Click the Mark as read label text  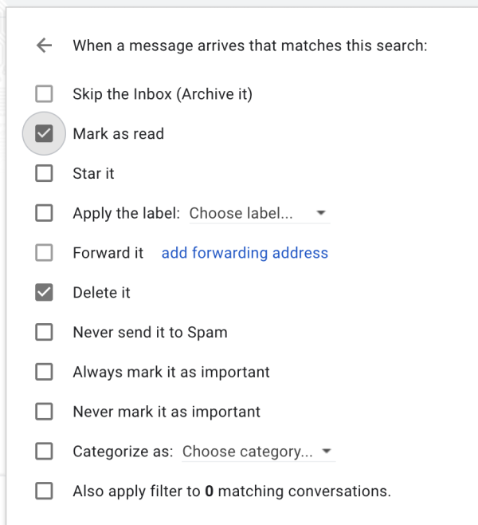pos(118,134)
